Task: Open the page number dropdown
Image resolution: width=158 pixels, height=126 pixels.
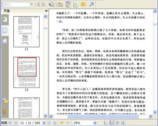Action: [44, 123]
